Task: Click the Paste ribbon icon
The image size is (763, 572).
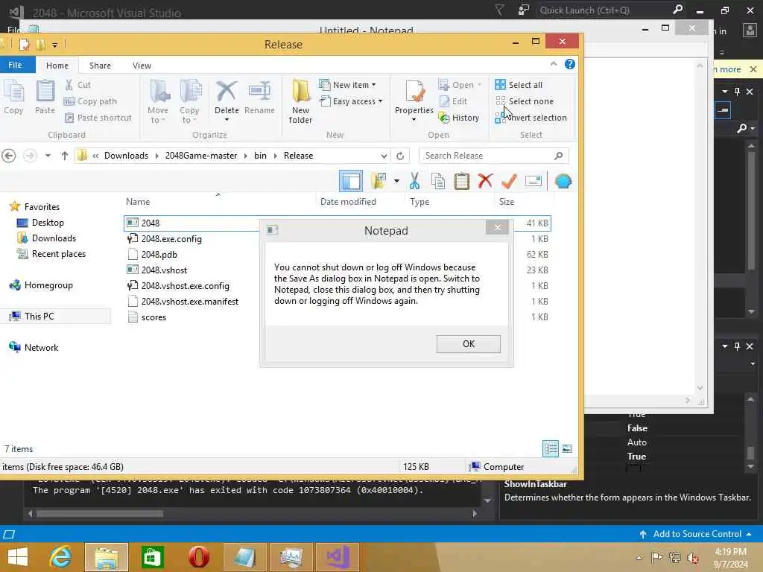Action: click(x=45, y=97)
